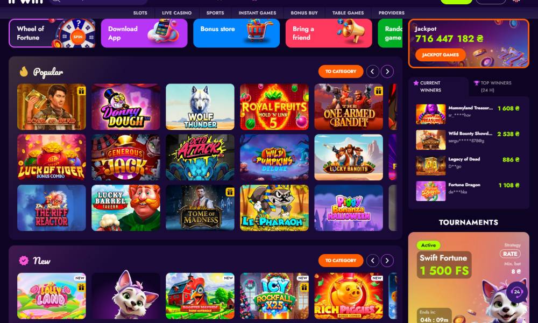Open the Wolf Thunder game thumbnail
Image resolution: width=538 pixels, height=323 pixels.
(200, 107)
